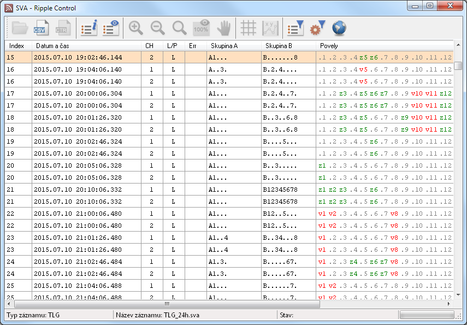The height and width of the screenshot is (325, 467).
Task: Open the gear filter settings dropdown
Action: [317, 28]
